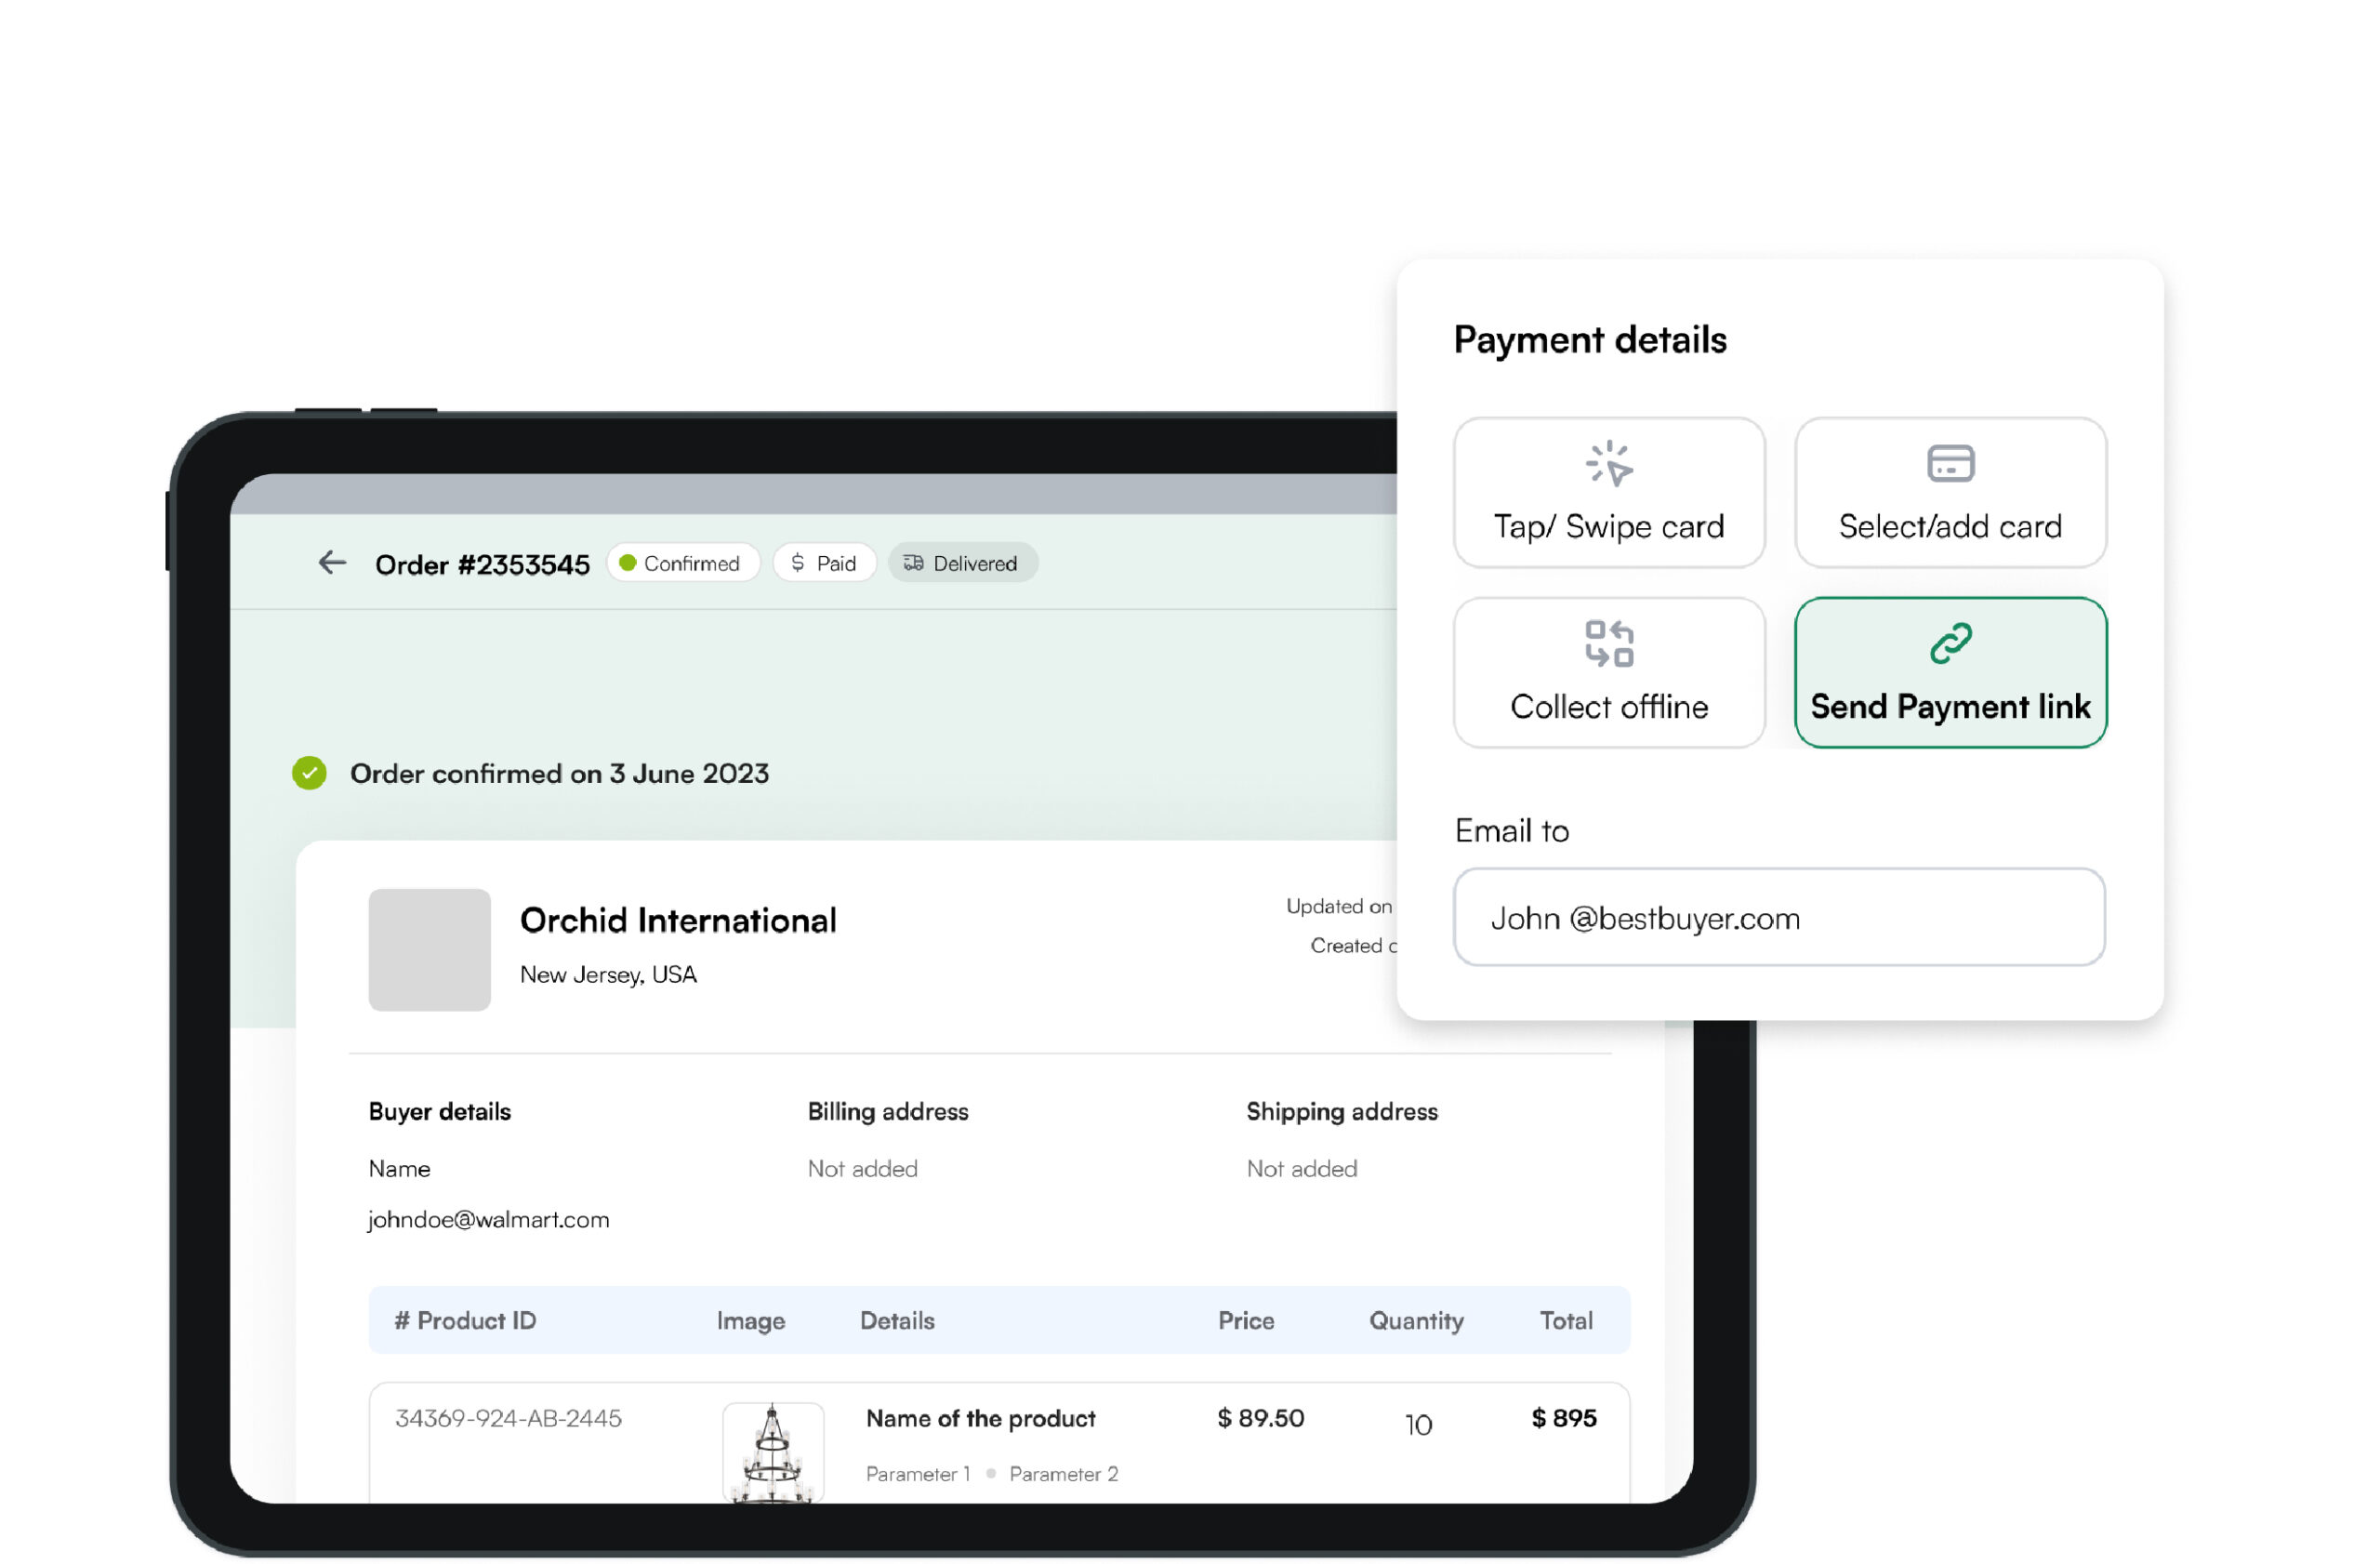Click the back arrow beside Order #2353545
This screenshot has height=1564, width=2380.
(332, 563)
